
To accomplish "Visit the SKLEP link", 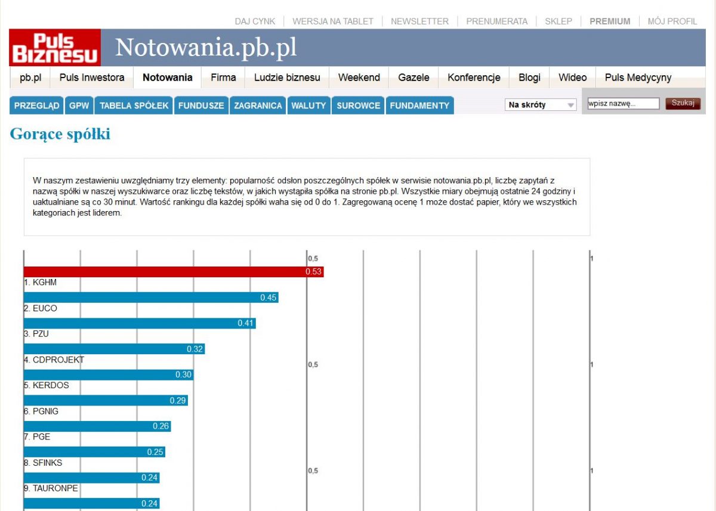I will point(558,21).
